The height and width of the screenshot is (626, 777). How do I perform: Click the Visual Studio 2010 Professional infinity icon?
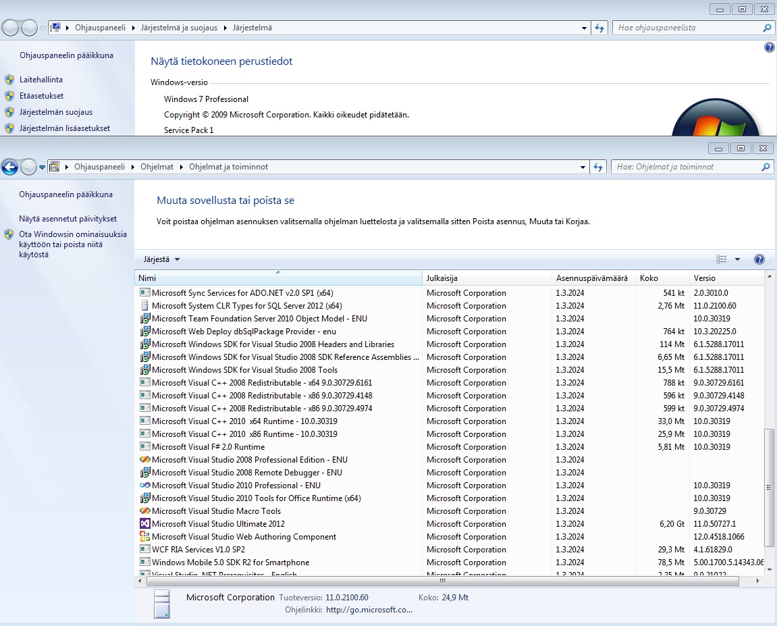(x=144, y=486)
